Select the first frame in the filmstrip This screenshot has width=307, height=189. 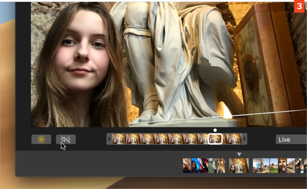119,139
